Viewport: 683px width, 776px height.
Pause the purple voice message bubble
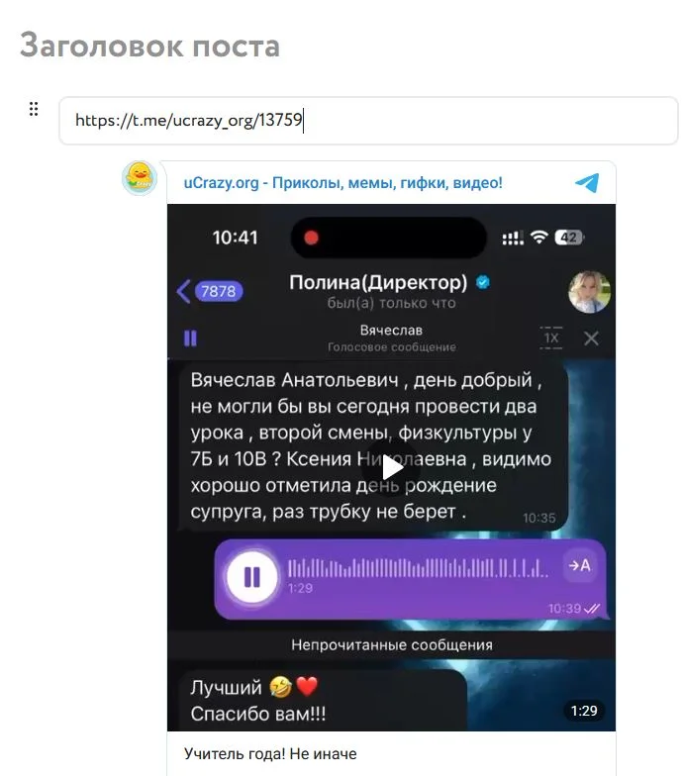click(251, 576)
